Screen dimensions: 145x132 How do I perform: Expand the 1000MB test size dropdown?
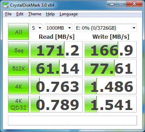(x=59, y=28)
